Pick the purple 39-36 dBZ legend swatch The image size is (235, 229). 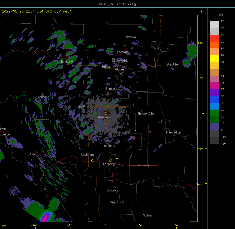pyautogui.click(x=214, y=93)
